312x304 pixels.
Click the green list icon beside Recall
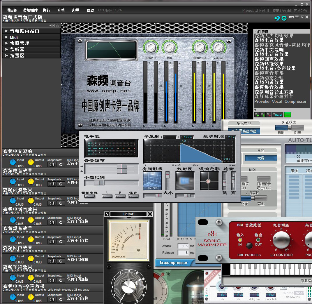pyautogui.click(x=287, y=115)
